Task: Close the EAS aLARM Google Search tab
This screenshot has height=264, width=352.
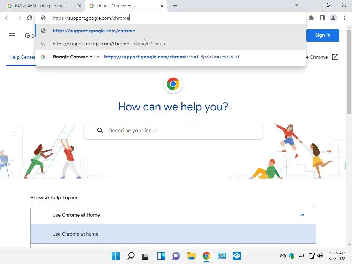Action: click(80, 6)
